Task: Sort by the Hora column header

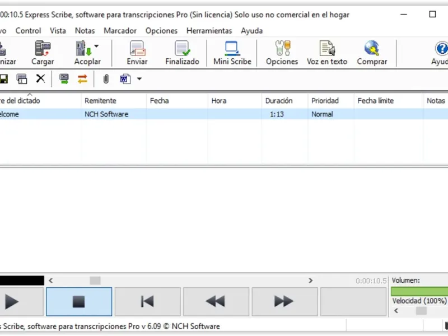Action: (x=235, y=101)
